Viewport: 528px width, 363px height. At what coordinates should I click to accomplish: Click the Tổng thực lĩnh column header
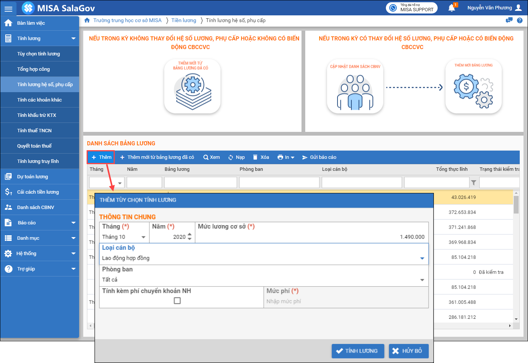pyautogui.click(x=451, y=169)
